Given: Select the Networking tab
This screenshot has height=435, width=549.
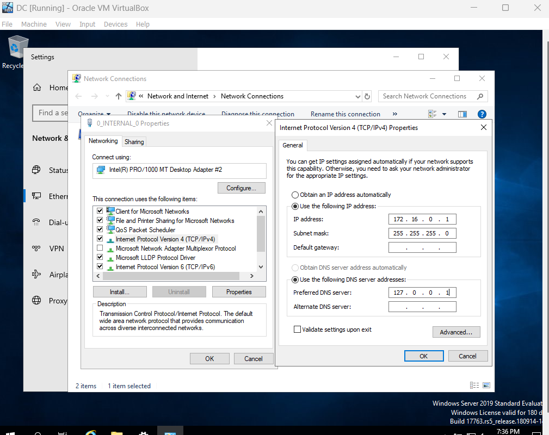Looking at the screenshot, I should [103, 141].
